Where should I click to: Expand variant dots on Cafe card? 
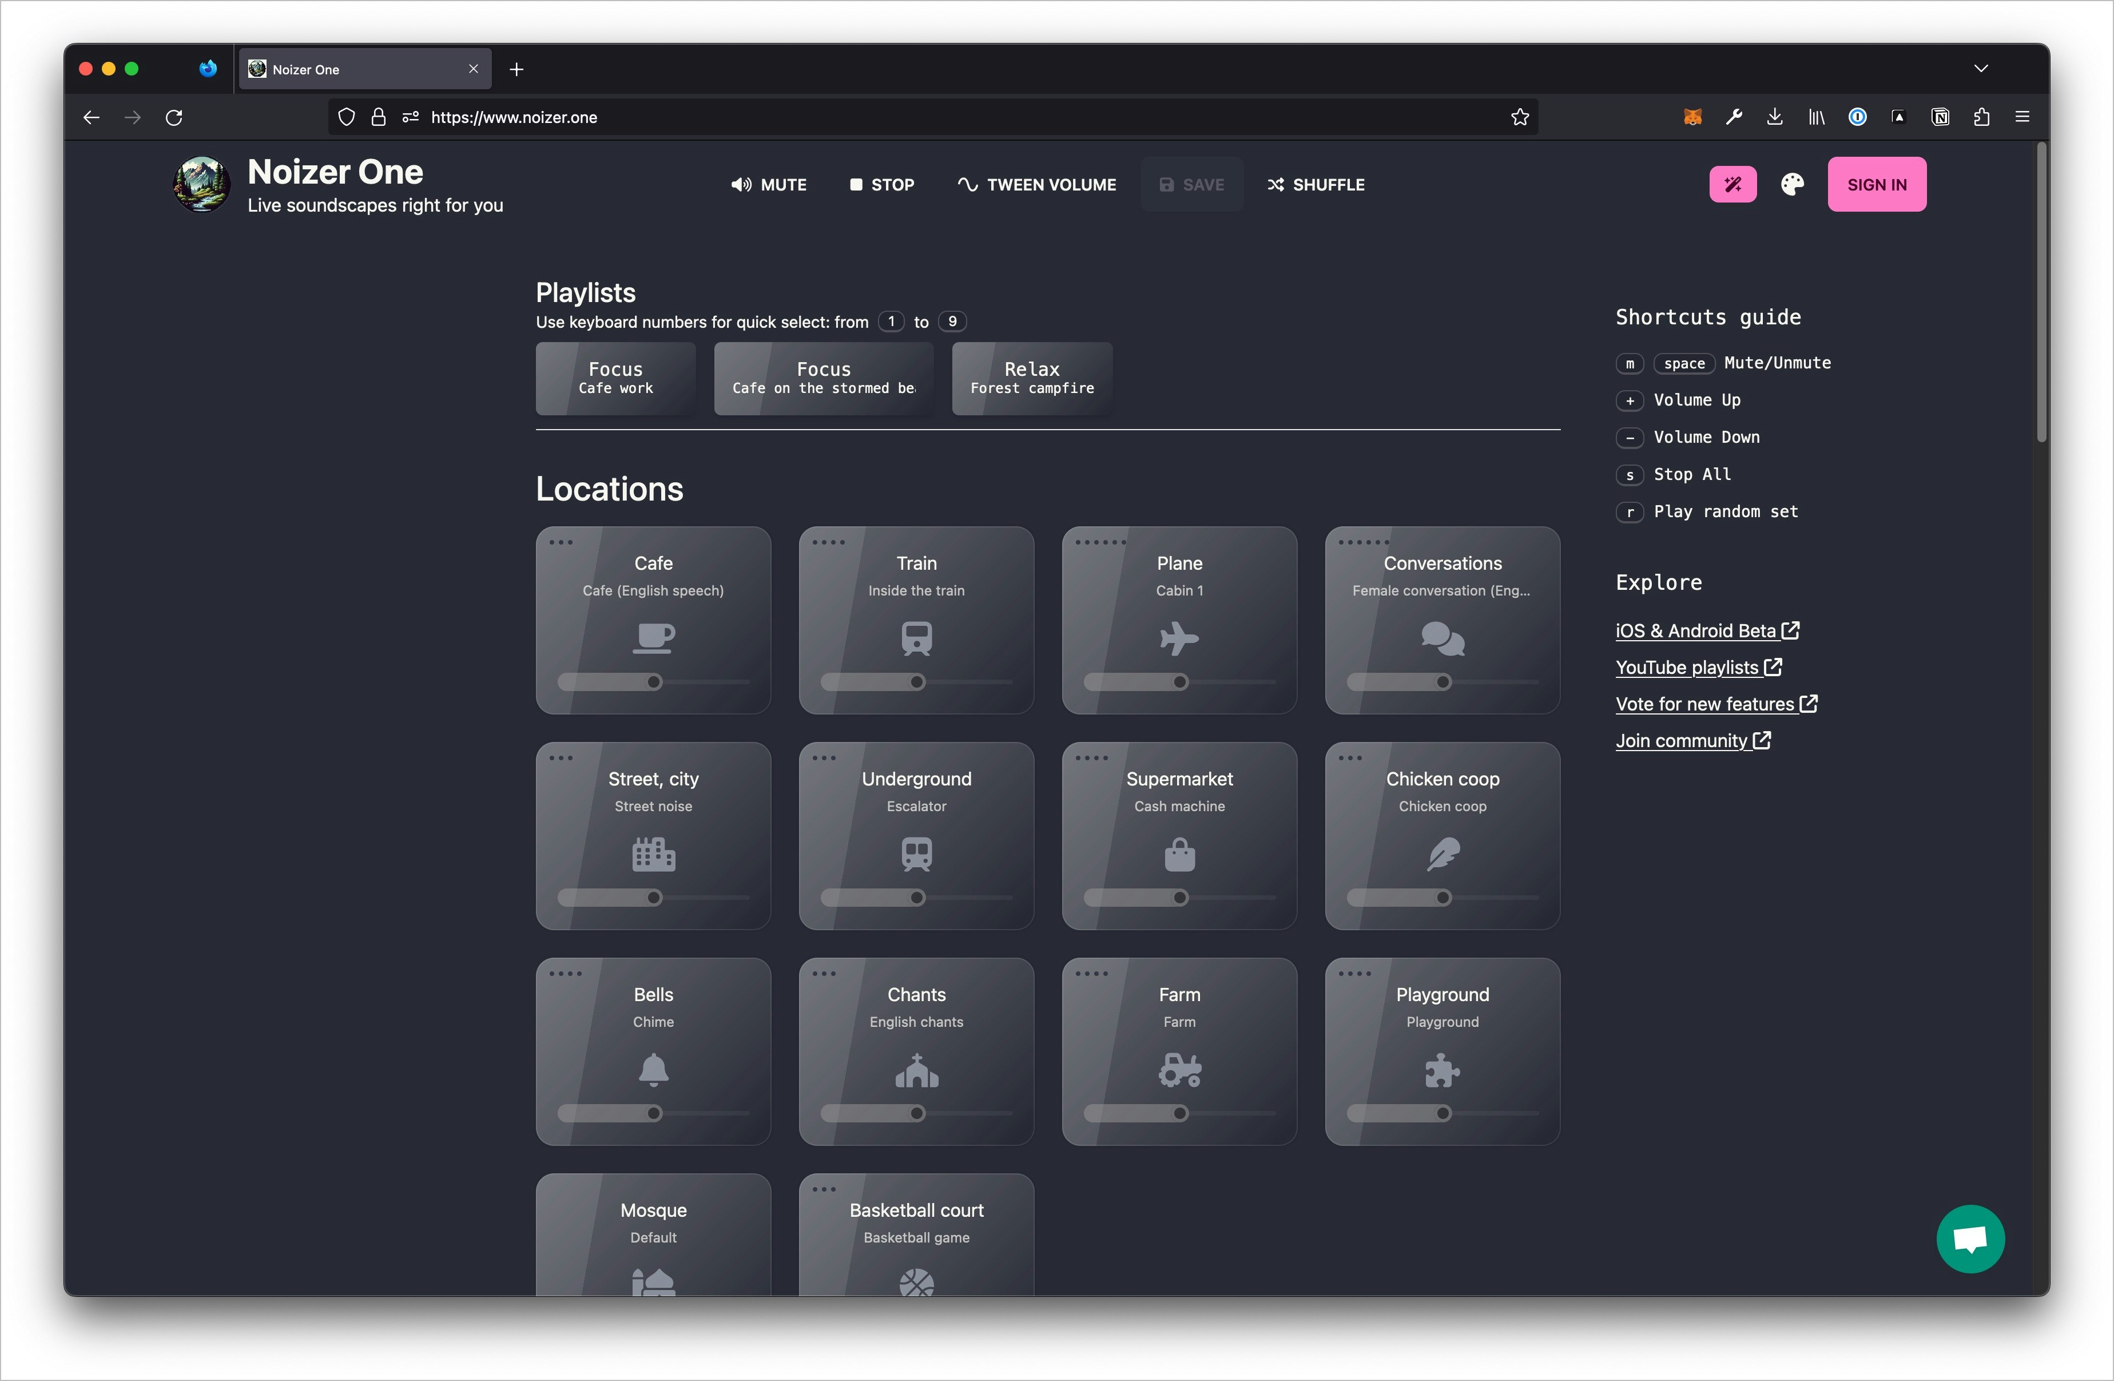pos(561,542)
